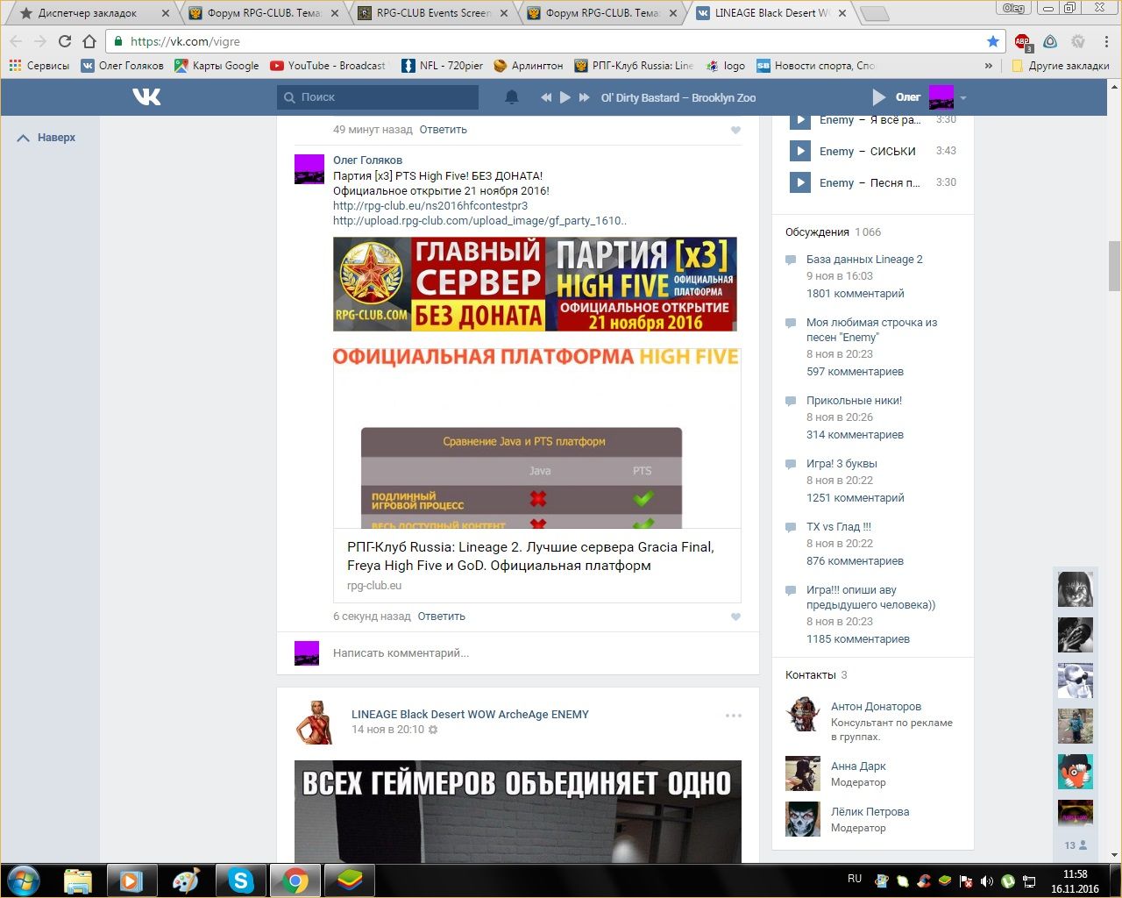1122x898 pixels.
Task: Click the VK search field
Action: (378, 97)
